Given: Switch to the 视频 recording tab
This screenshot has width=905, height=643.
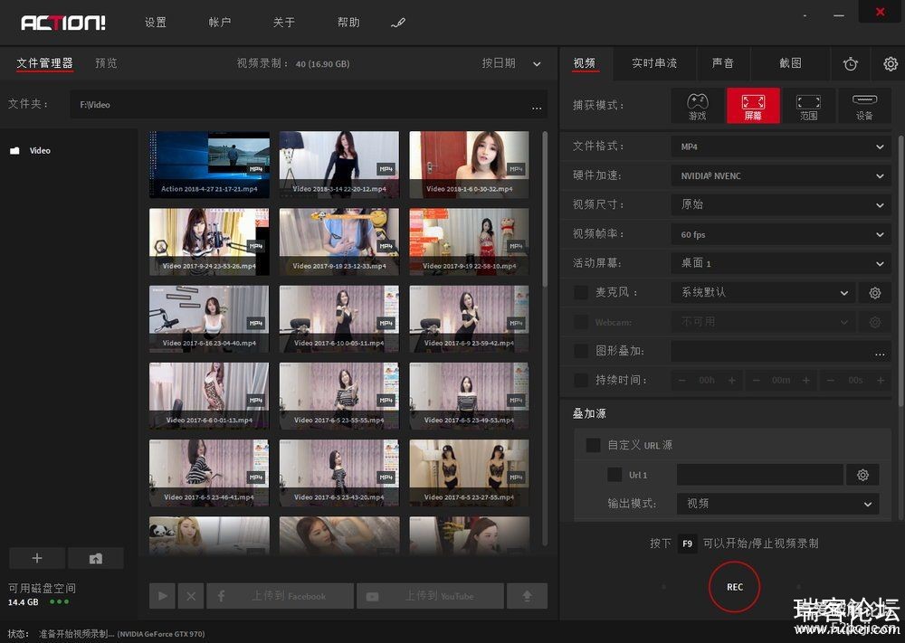Looking at the screenshot, I should [x=585, y=63].
